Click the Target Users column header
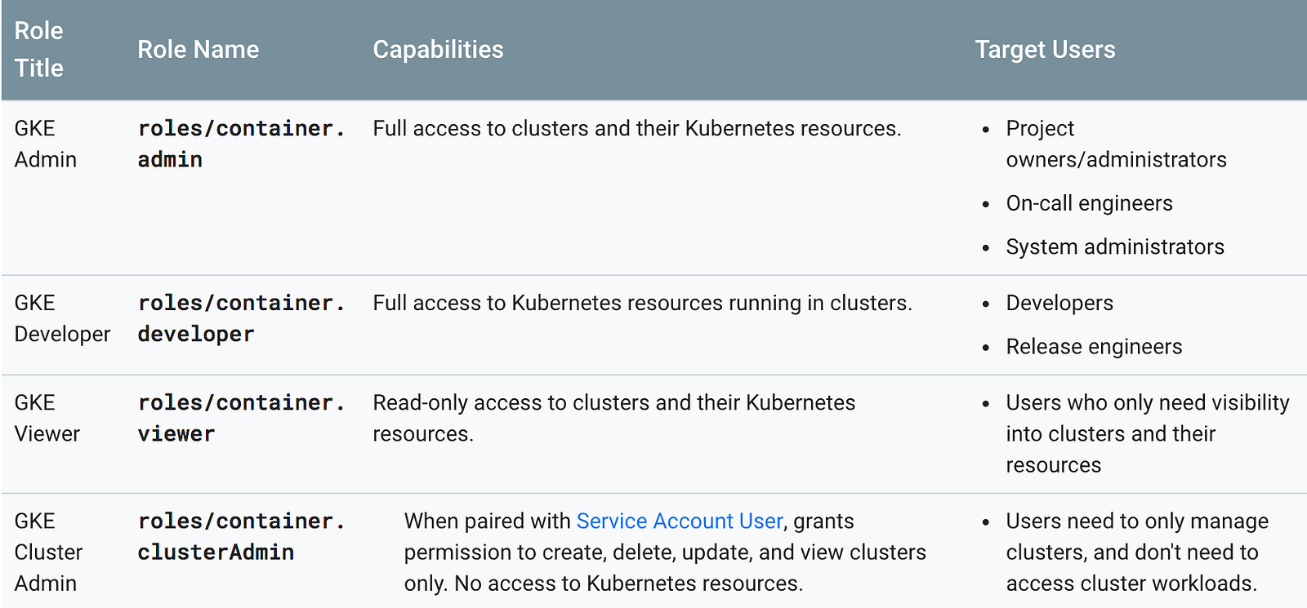Viewport: 1307px width, 608px height. 1045,50
